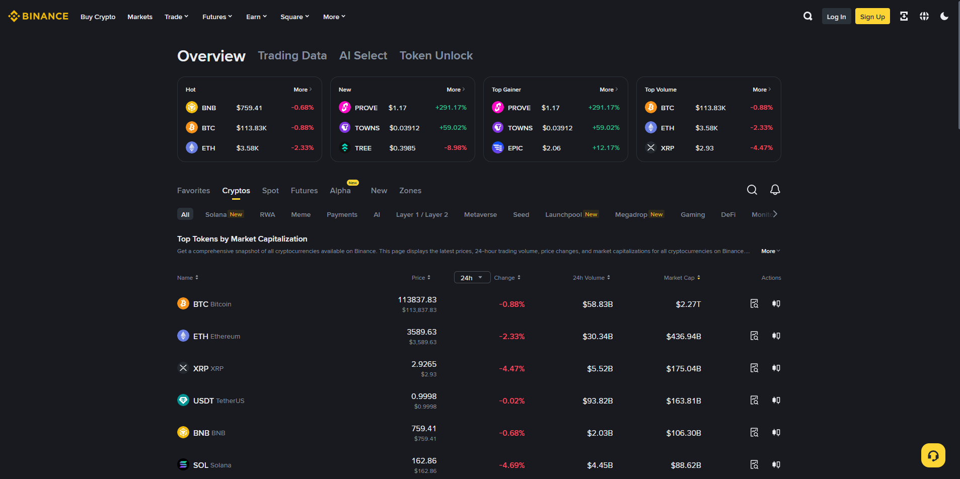The height and width of the screenshot is (479, 960).
Task: Open USDT row details icon
Action: click(x=754, y=400)
